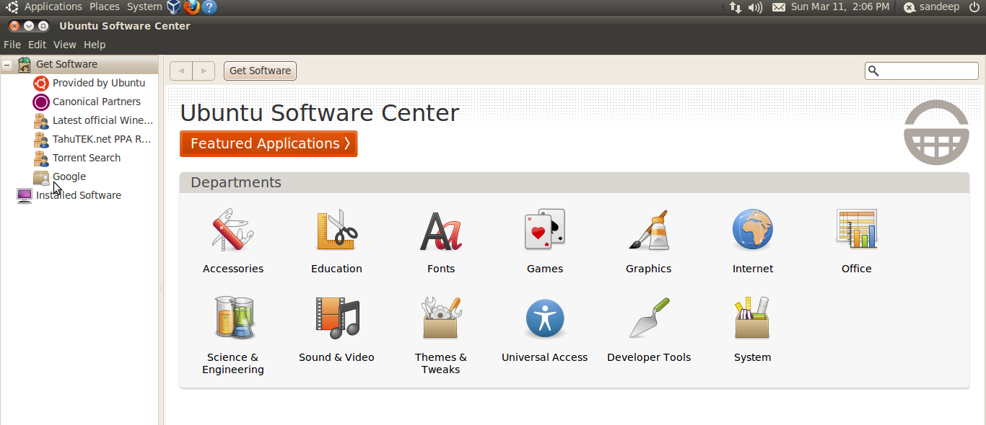
Task: Click the Featured Applications button
Action: [269, 143]
